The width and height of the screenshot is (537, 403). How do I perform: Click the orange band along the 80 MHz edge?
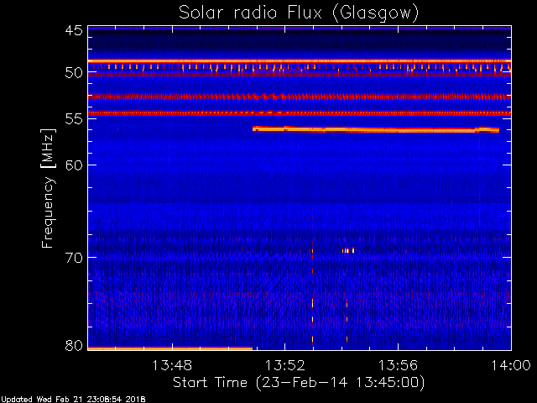coord(170,349)
